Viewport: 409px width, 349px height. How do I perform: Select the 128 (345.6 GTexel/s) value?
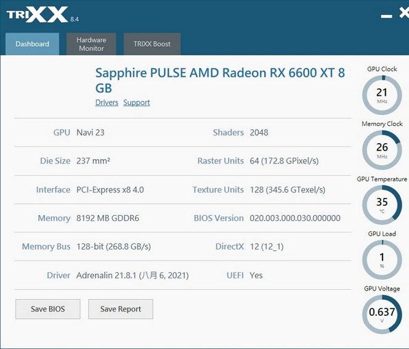pos(288,190)
